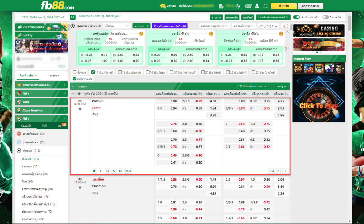
Task: Close the featured matches carousel
Action: coord(287,32)
